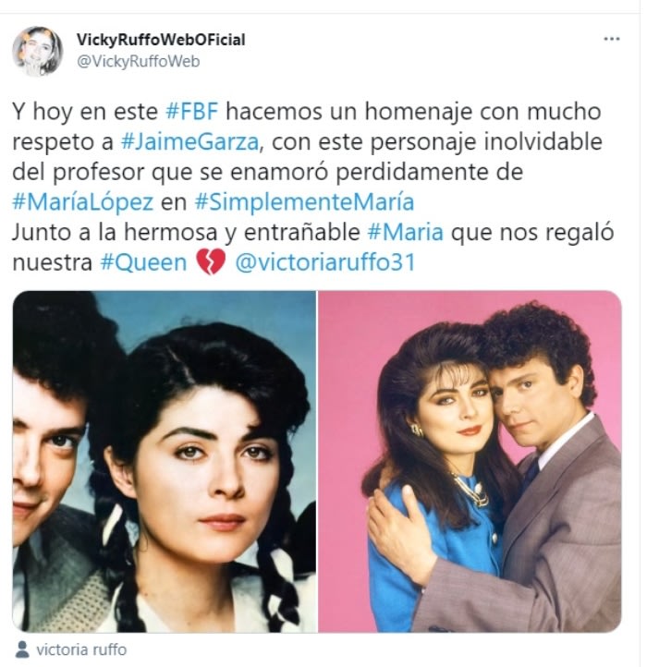View the right photo with pink background
This screenshot has width=647, height=667.
point(470,462)
